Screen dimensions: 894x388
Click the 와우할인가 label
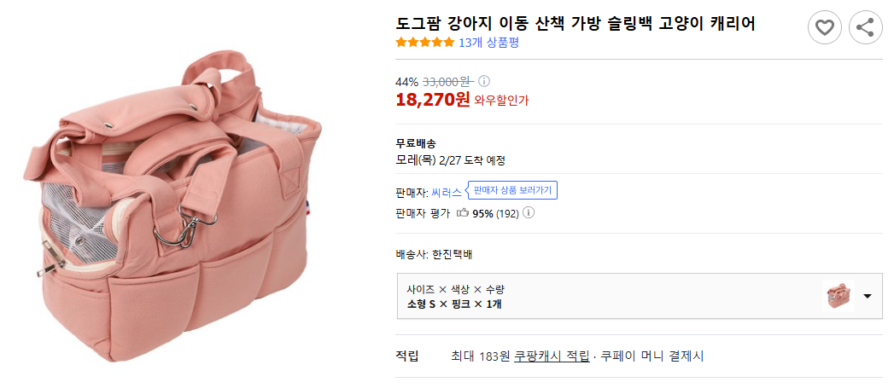point(501,101)
